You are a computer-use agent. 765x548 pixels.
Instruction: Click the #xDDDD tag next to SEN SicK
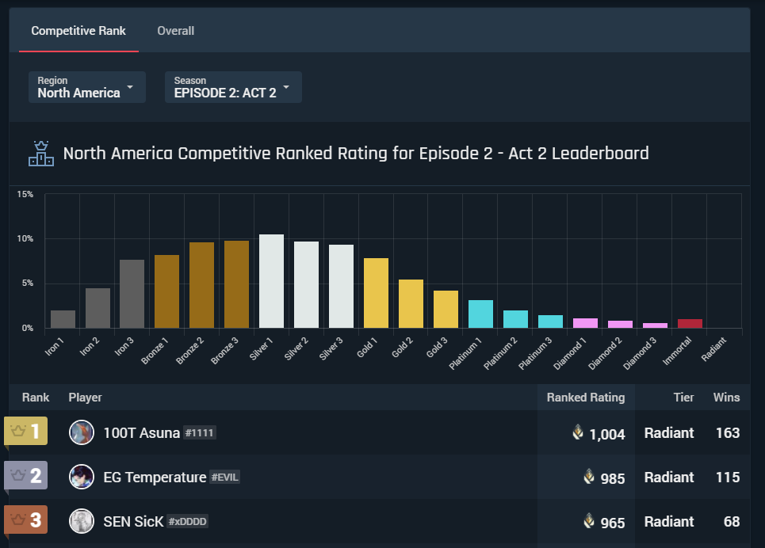[187, 522]
